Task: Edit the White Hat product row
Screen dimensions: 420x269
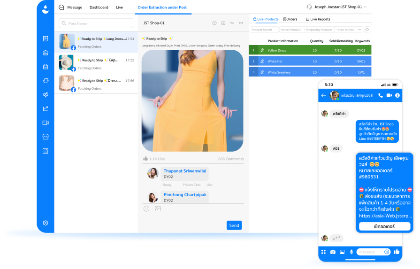Action: point(262,61)
